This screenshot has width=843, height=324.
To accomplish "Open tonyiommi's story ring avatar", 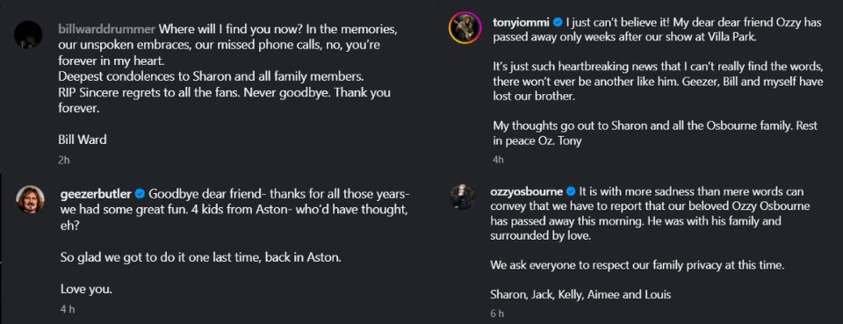I will (x=465, y=27).
